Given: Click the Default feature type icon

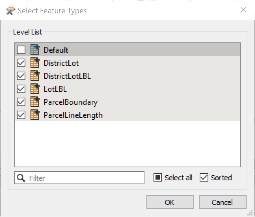Looking at the screenshot, I should (35, 50).
